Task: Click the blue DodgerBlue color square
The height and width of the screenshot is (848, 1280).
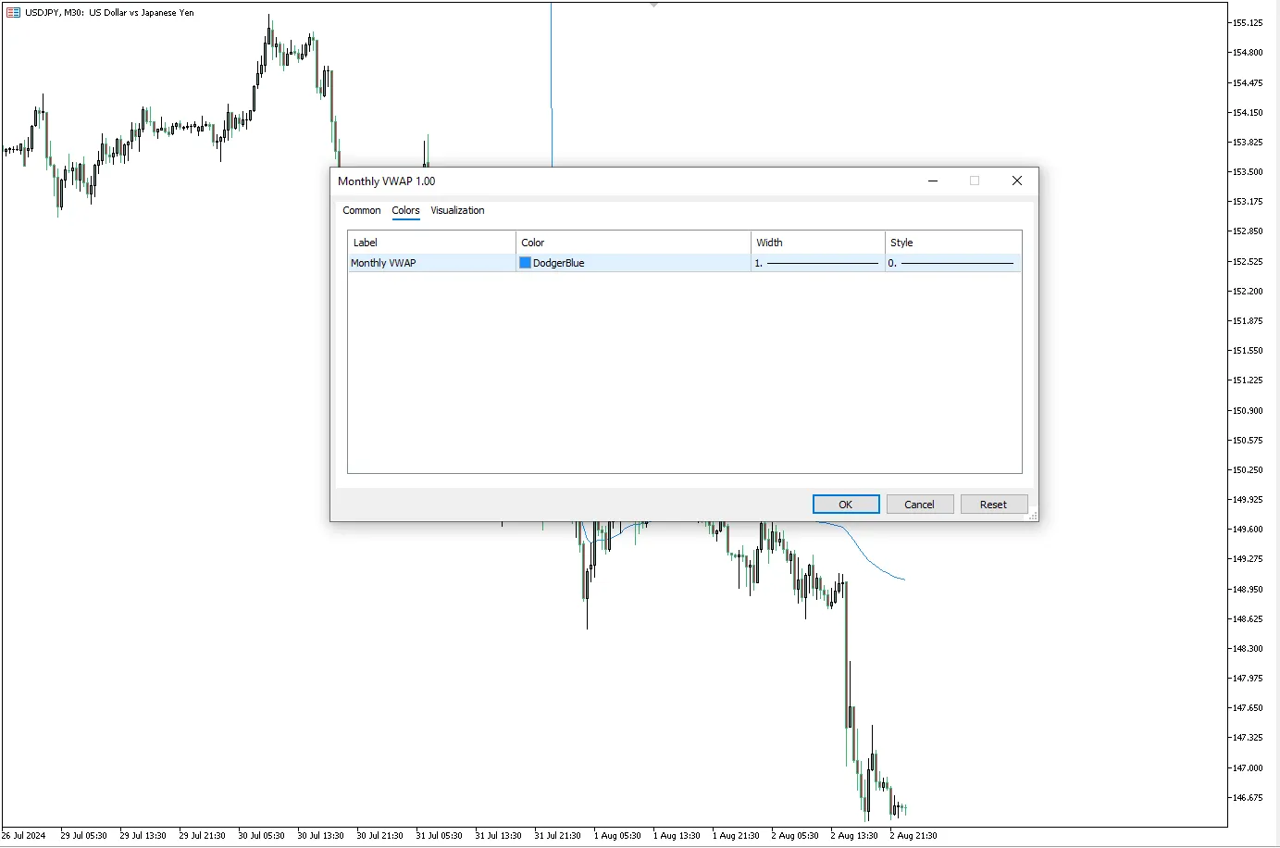Action: tap(525, 263)
